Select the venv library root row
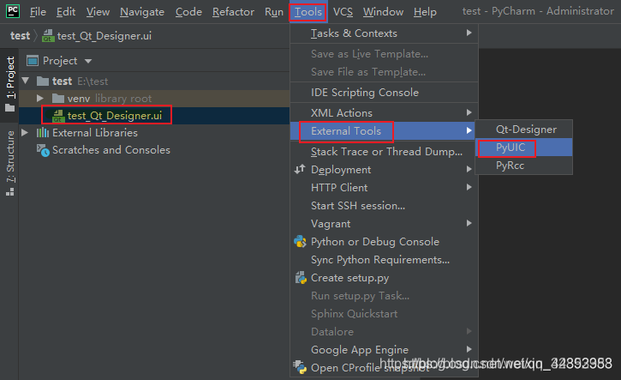This screenshot has width=621, height=380. [x=154, y=98]
